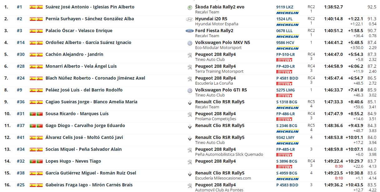Click the Pirelli logo under plate FP-485-LR

tap(284, 155)
